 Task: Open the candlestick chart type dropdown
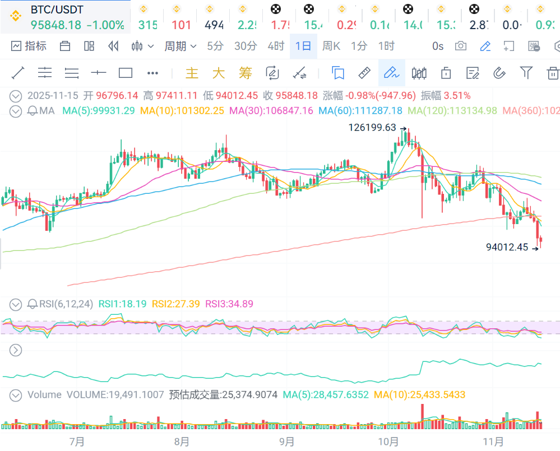(142, 46)
